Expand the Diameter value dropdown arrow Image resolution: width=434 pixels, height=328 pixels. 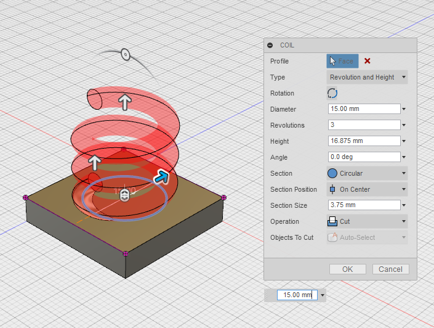(x=404, y=109)
